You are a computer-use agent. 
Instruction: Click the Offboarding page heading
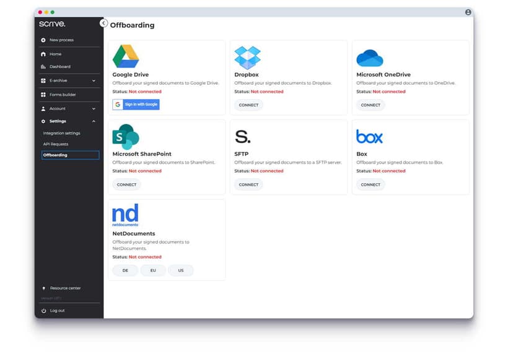coord(132,25)
